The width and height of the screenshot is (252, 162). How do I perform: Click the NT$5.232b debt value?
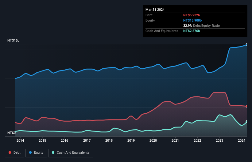click(x=192, y=15)
